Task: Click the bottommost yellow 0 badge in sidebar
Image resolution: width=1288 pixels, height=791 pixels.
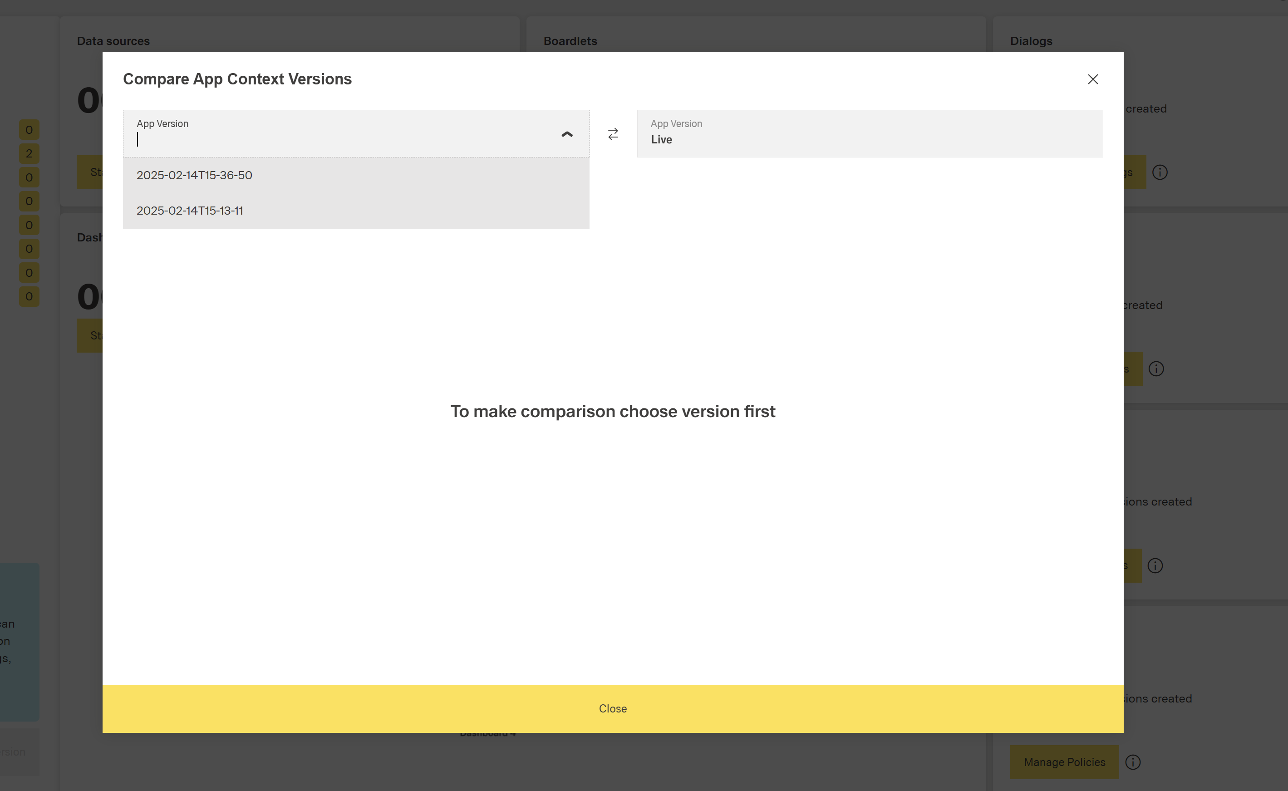Action: [x=29, y=296]
